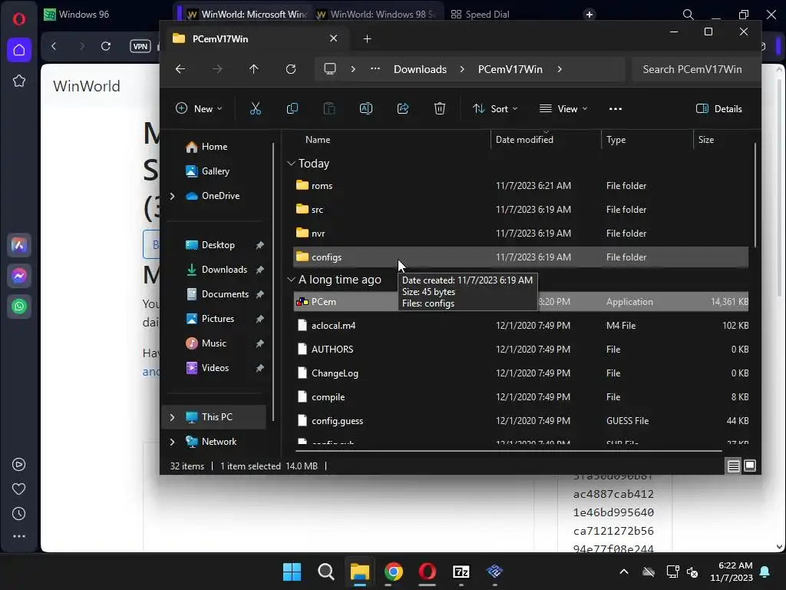Click Downloads in the address breadcrumb
This screenshot has height=590, width=786.
[x=420, y=69]
